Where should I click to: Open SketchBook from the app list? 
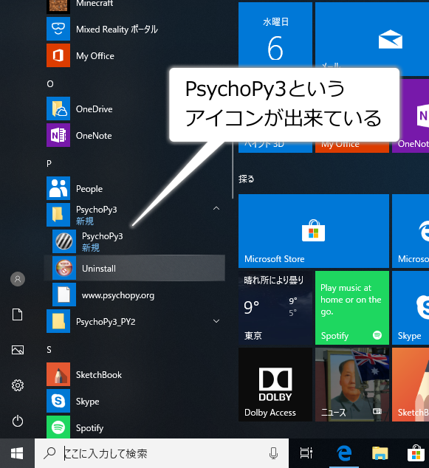(x=134, y=374)
